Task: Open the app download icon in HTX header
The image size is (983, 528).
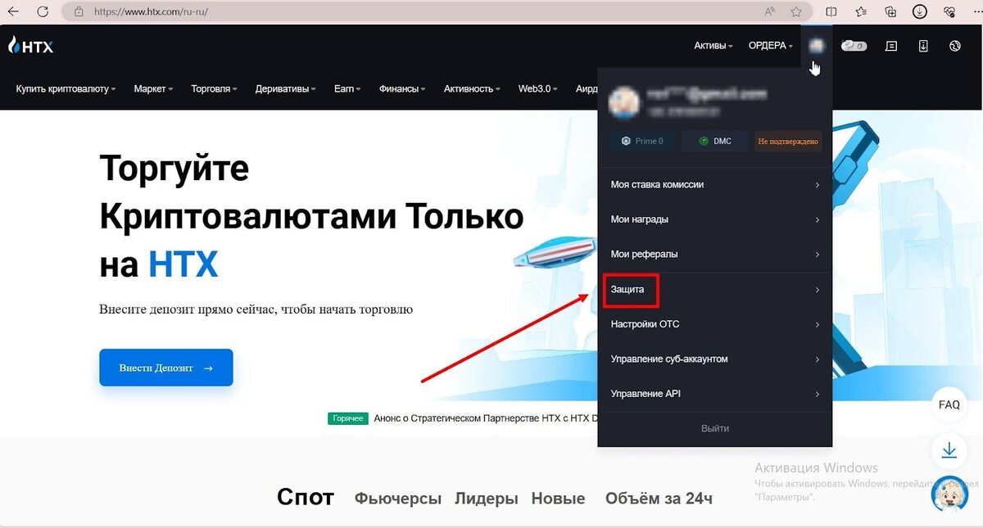Action: click(923, 46)
